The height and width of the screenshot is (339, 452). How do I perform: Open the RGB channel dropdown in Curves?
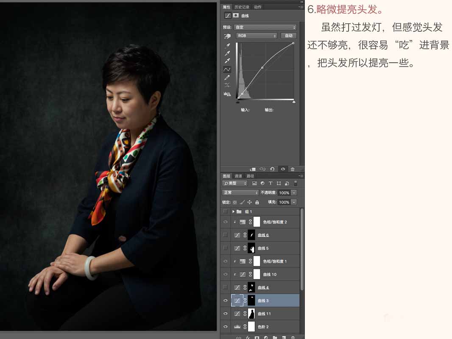click(256, 36)
